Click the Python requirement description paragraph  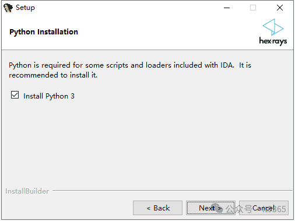[130, 70]
